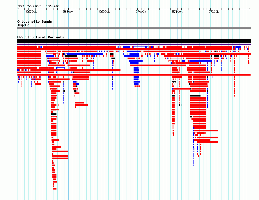The image size is (259, 200).
Task: Select the long red variant from 56970k to 57120k
Action: [x=158, y=65]
